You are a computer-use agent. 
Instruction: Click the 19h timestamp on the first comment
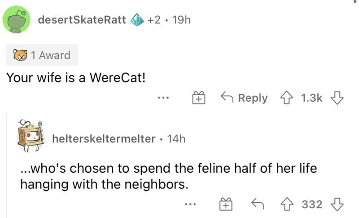181,20
